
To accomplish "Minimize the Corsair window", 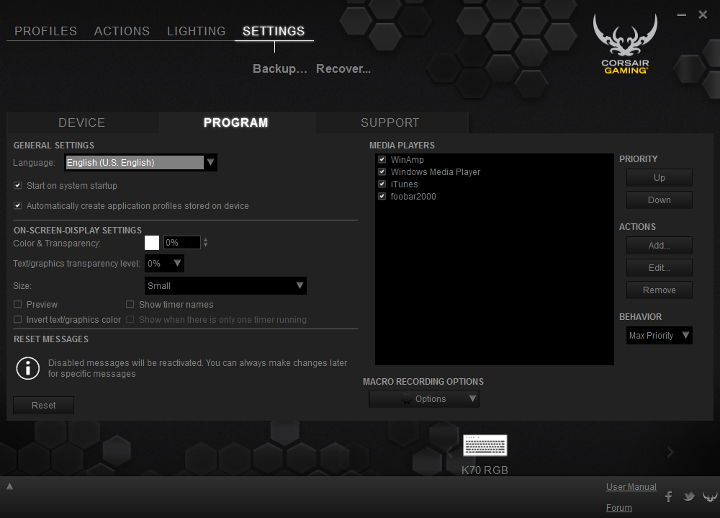I will [681, 14].
